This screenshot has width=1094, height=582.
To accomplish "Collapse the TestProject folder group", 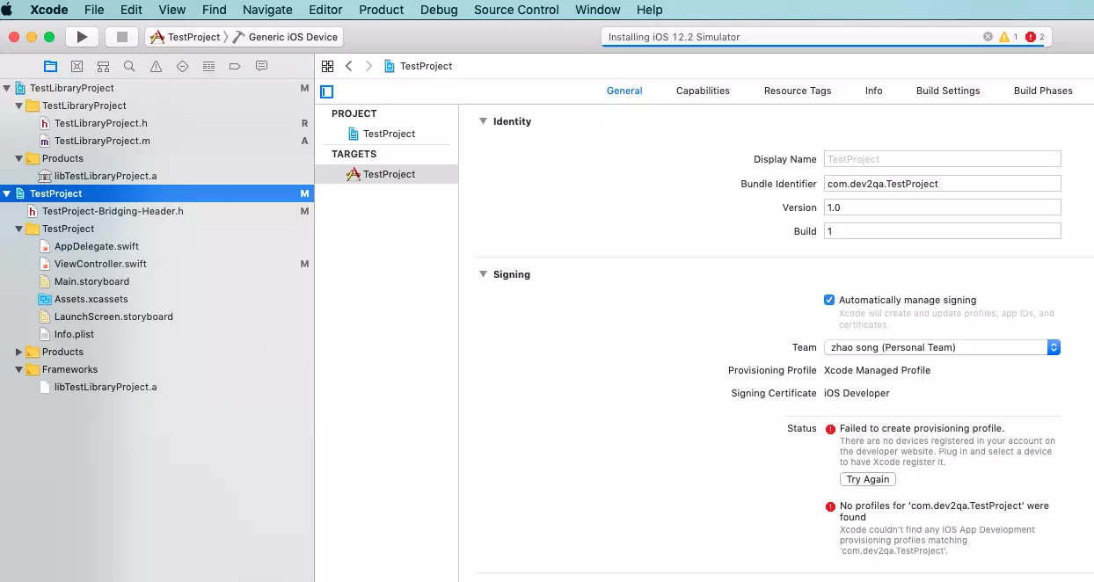I will click(x=19, y=229).
